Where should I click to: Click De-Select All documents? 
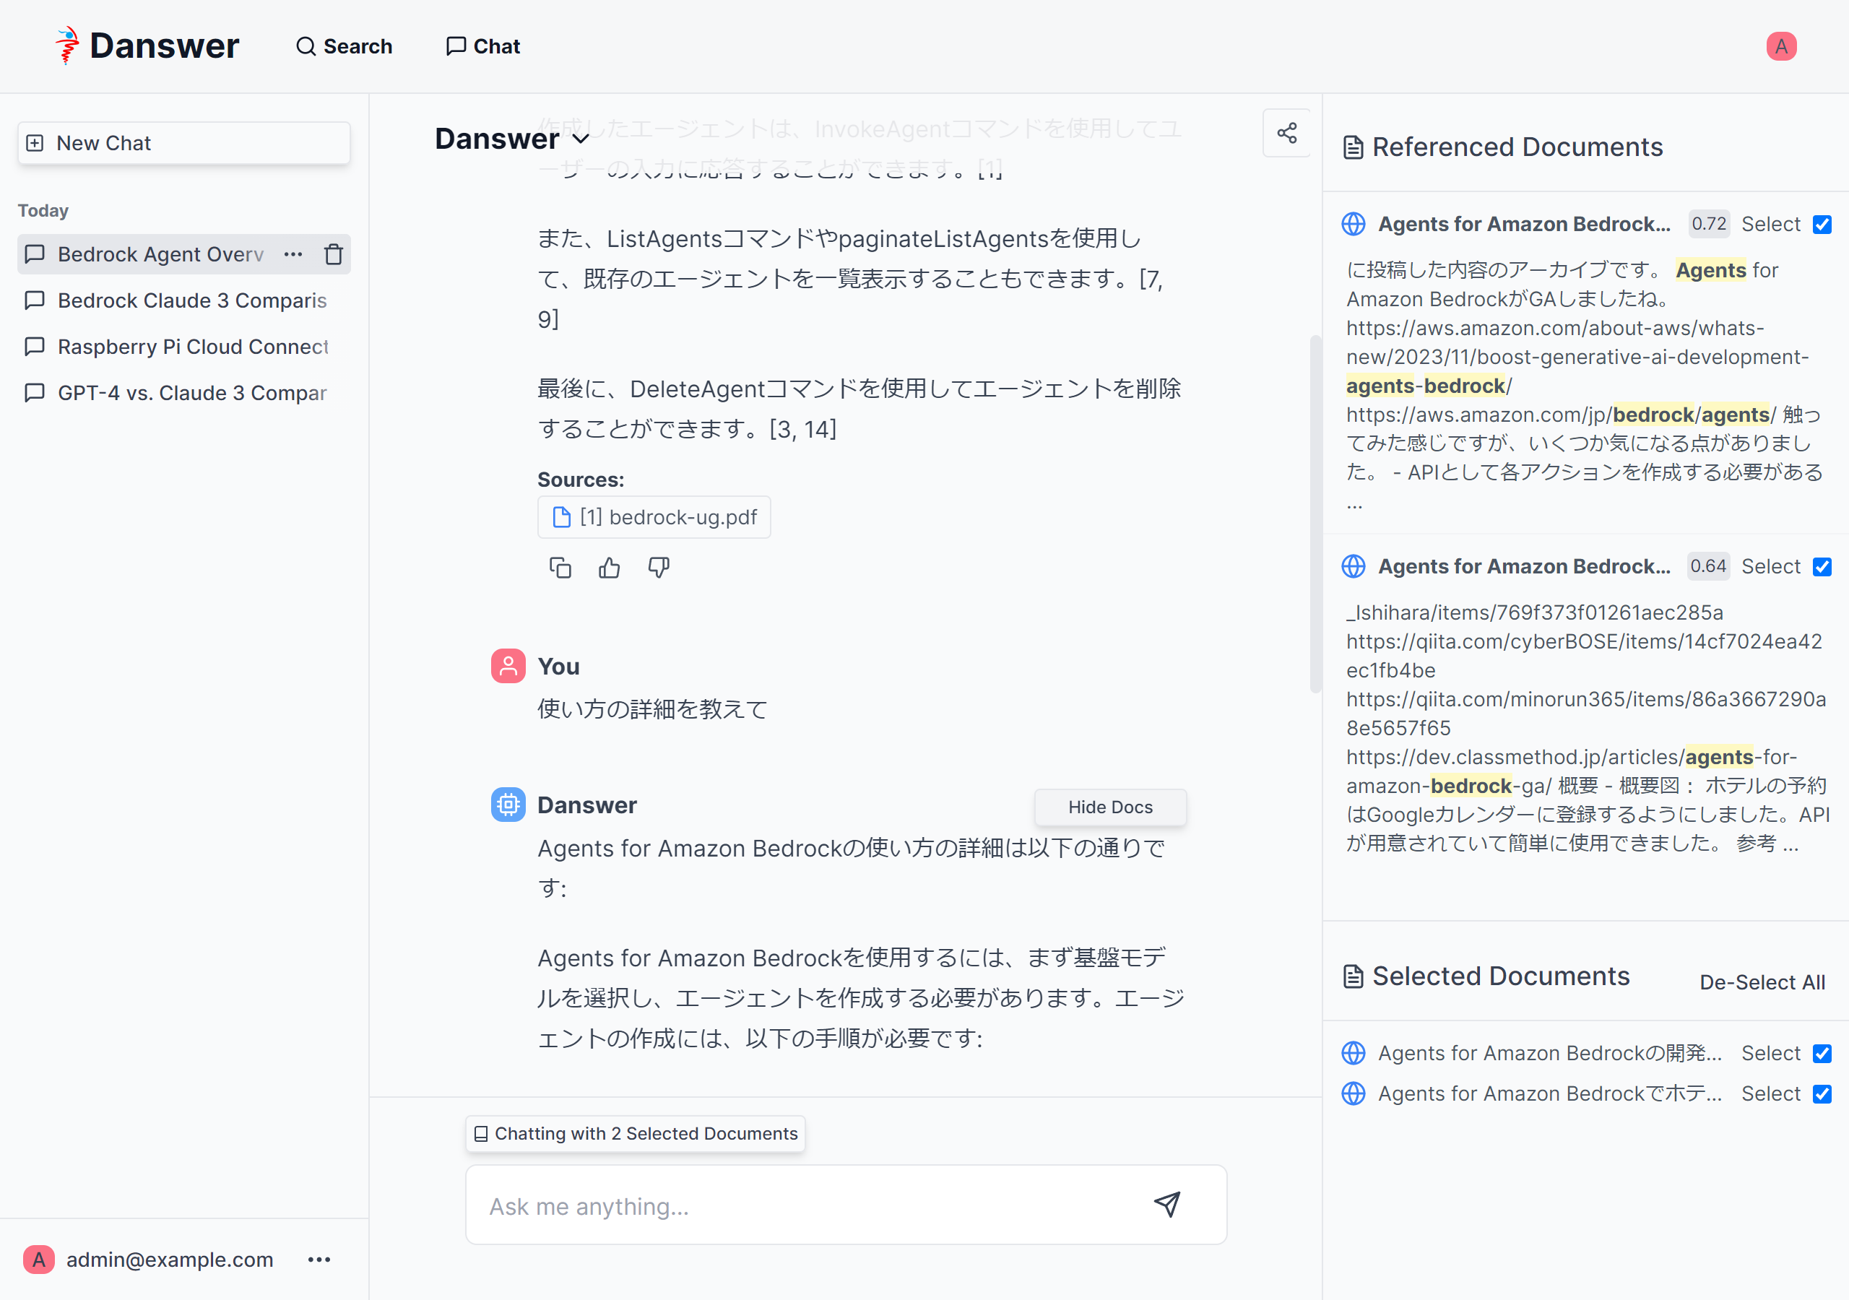click(x=1761, y=981)
